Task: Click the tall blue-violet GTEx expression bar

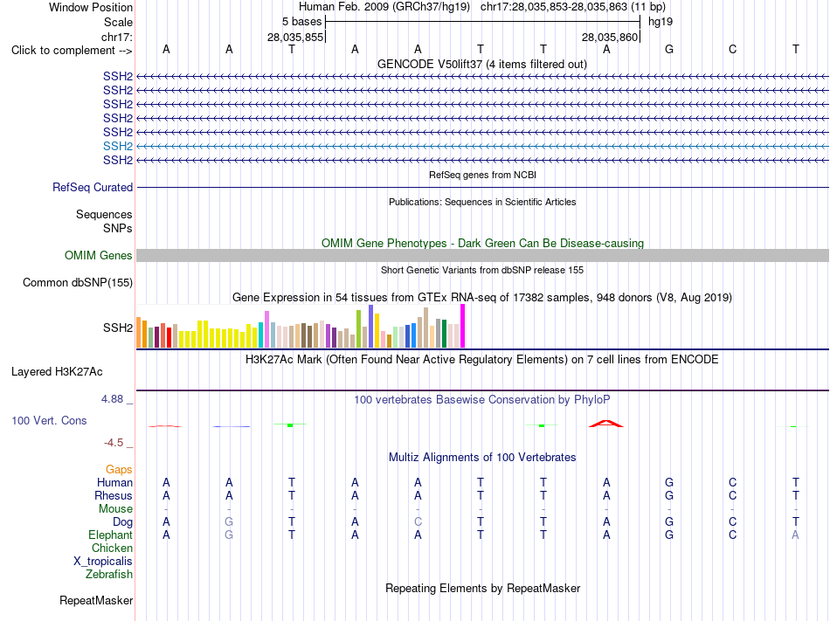Action: (371, 326)
